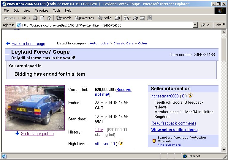Open the View menu
Image resolution: width=228 pixels, height=160 pixels.
[x=27, y=10]
